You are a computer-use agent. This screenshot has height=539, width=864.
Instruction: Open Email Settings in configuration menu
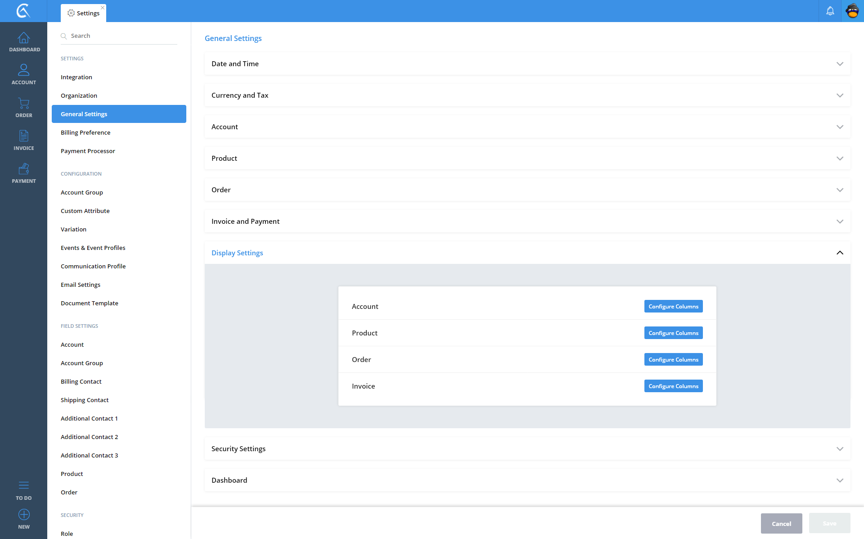coord(81,285)
